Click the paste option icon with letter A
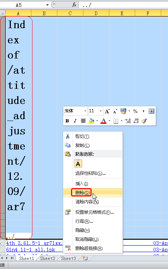The width and height of the screenshot is (168, 269). click(x=78, y=163)
